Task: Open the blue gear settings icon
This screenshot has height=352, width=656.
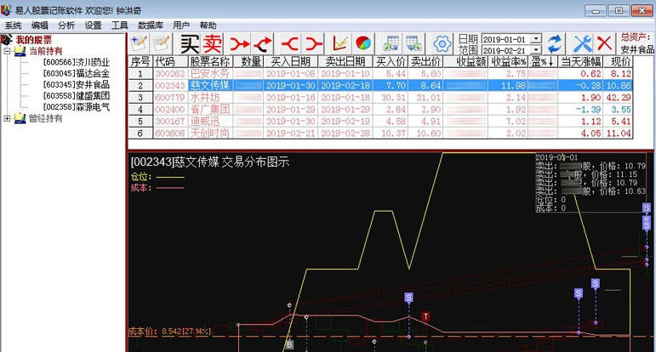Action: coord(442,43)
